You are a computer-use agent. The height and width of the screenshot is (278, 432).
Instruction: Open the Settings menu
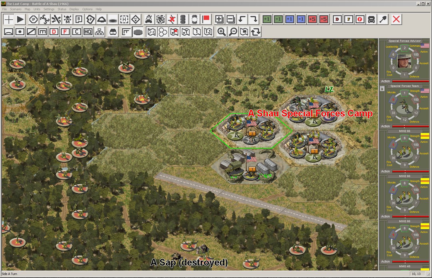[49, 9]
